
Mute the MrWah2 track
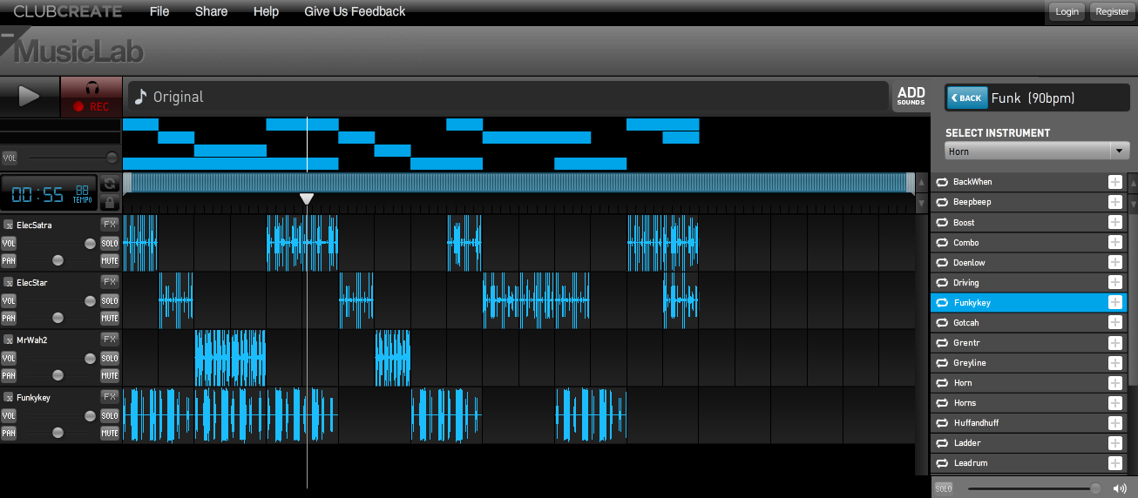pyautogui.click(x=110, y=375)
